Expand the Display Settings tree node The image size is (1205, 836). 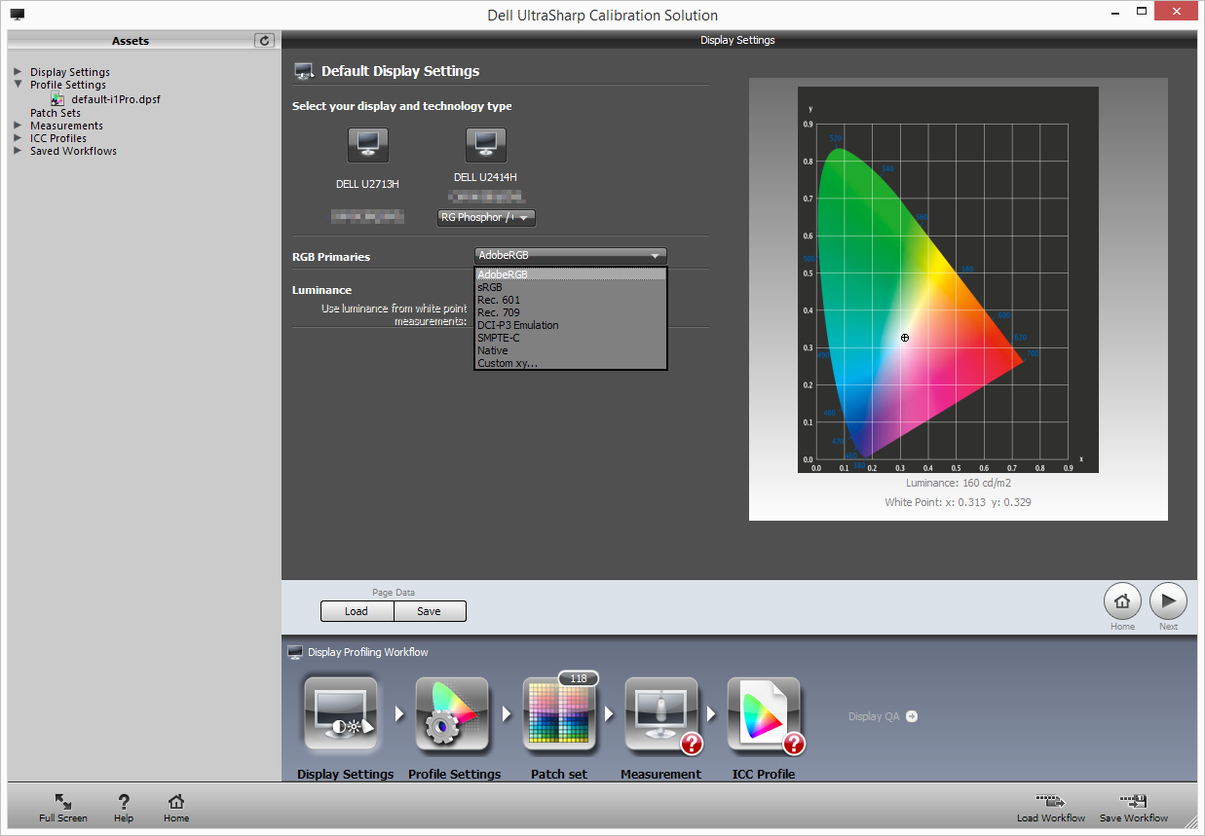click(18, 72)
